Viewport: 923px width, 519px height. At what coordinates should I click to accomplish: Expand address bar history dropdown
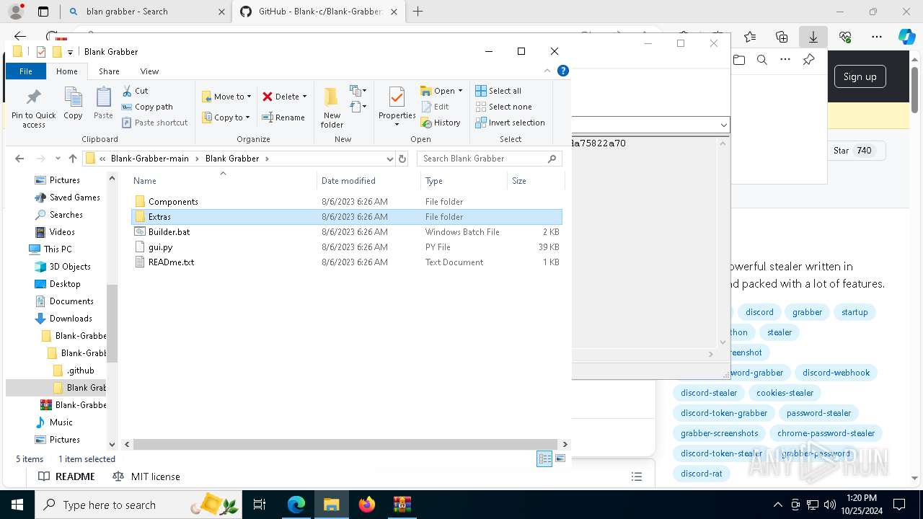click(390, 159)
